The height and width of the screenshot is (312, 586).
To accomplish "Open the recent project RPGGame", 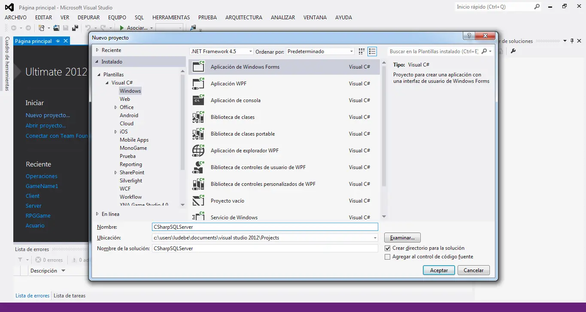I will tap(38, 216).
